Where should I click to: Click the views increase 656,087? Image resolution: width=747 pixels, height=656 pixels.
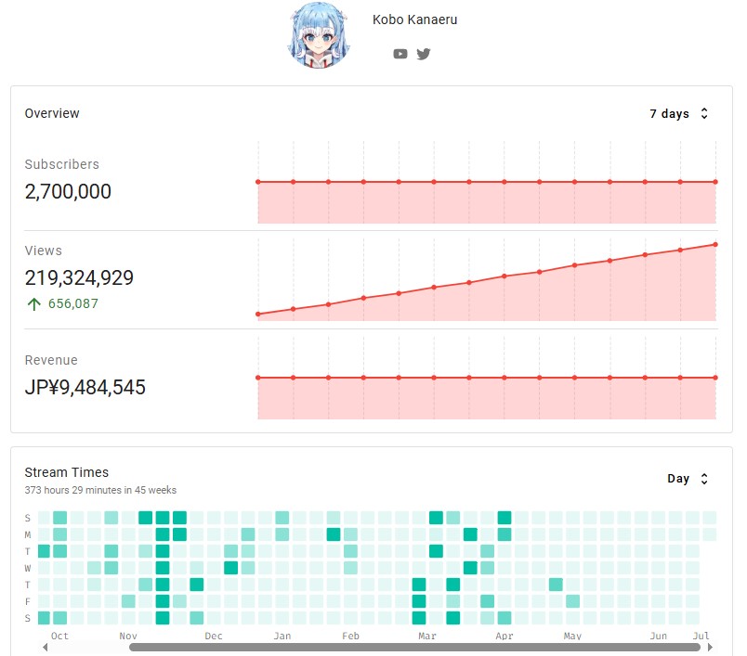(x=72, y=303)
